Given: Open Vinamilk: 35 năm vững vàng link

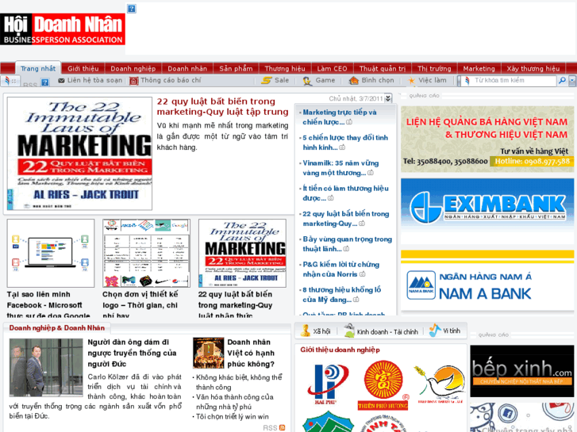Looking at the screenshot, I should (x=340, y=168).
